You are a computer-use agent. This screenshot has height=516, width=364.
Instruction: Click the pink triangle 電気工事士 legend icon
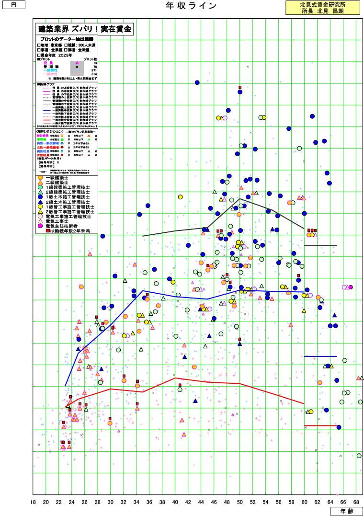click(x=40, y=221)
